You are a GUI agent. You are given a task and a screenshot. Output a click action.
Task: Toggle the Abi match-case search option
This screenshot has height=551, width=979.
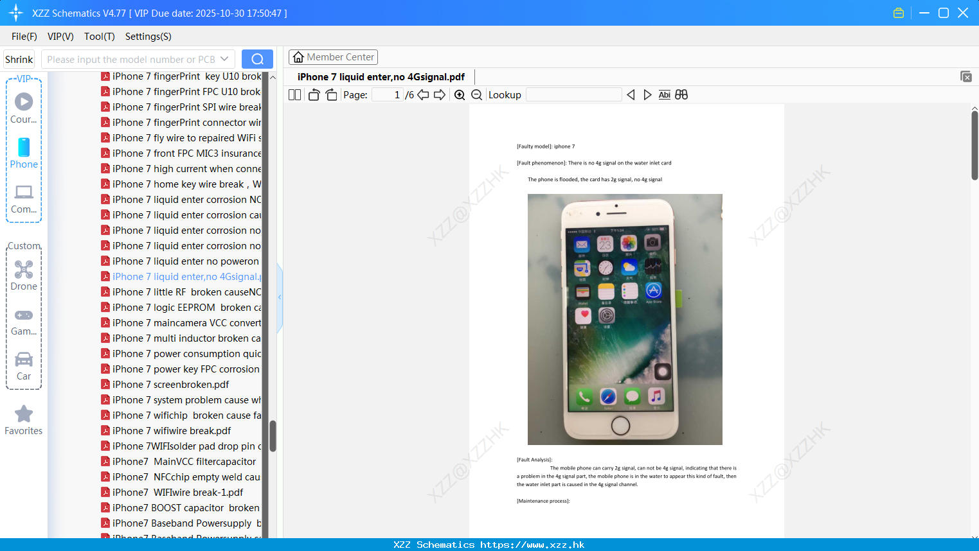(x=665, y=95)
